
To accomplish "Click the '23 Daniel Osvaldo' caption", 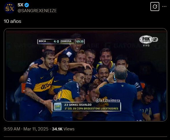I will tap(78, 105).
